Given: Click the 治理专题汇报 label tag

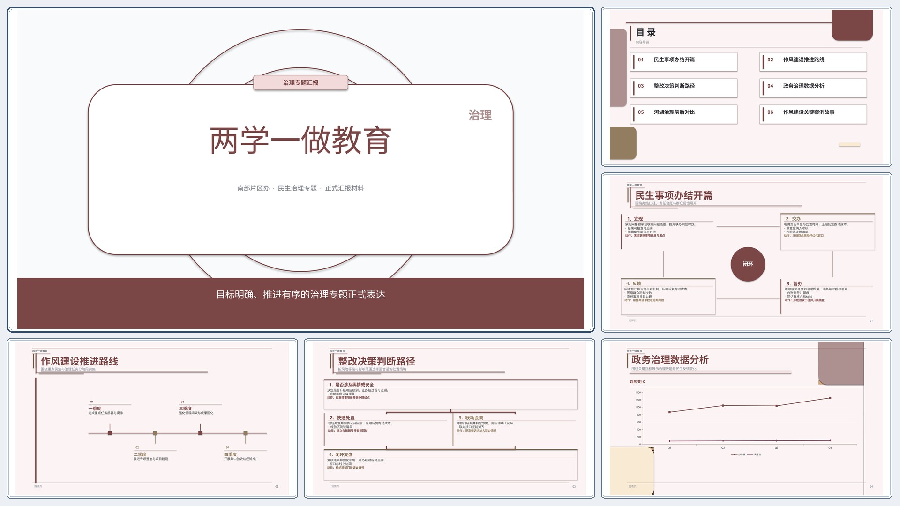Looking at the screenshot, I should 300,82.
